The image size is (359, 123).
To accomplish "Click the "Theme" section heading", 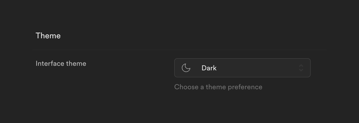I will 48,36.
